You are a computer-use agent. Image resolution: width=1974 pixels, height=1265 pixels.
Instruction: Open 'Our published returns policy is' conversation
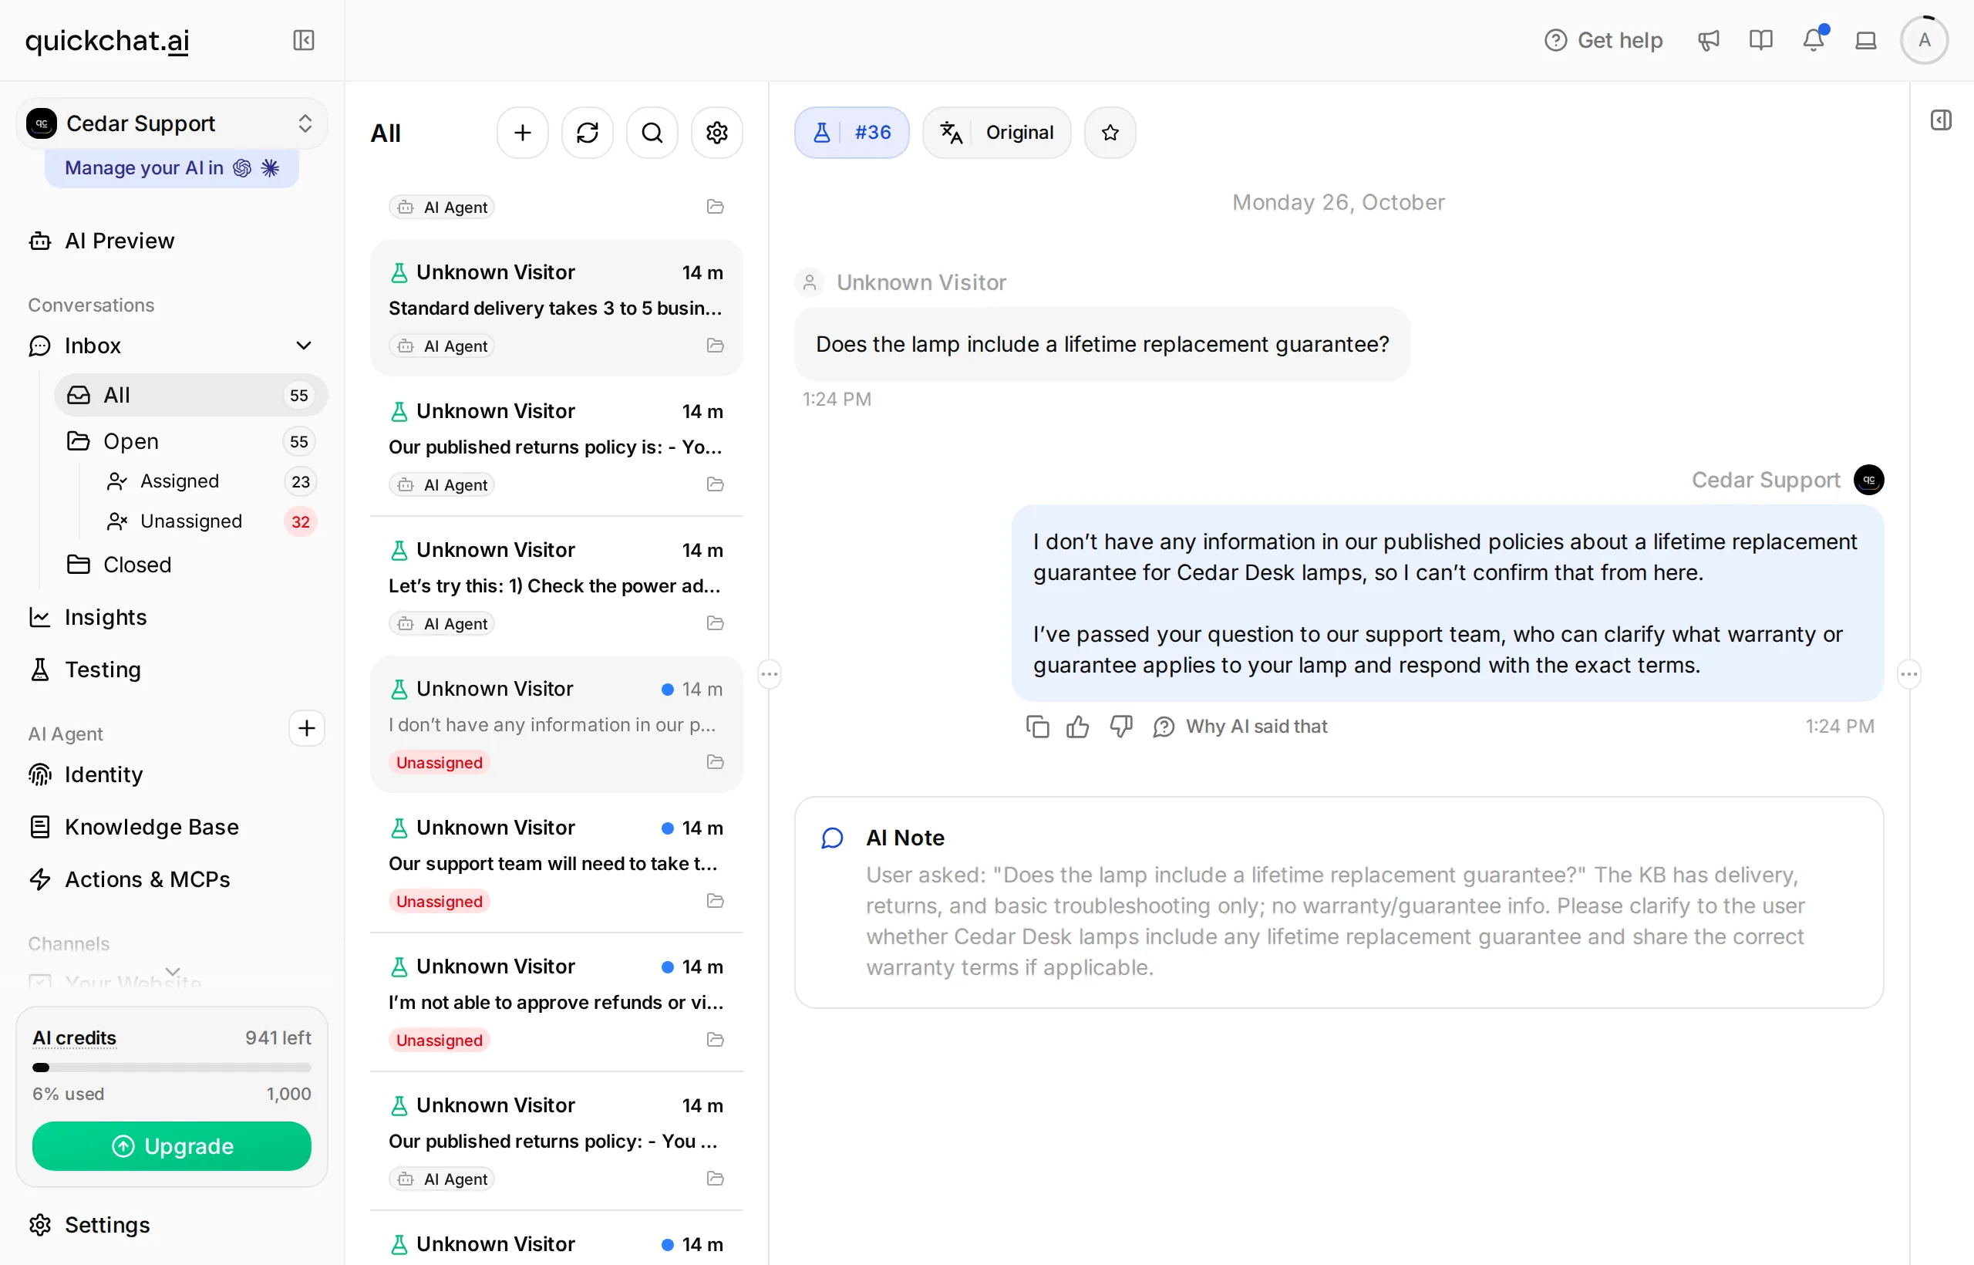(556, 447)
